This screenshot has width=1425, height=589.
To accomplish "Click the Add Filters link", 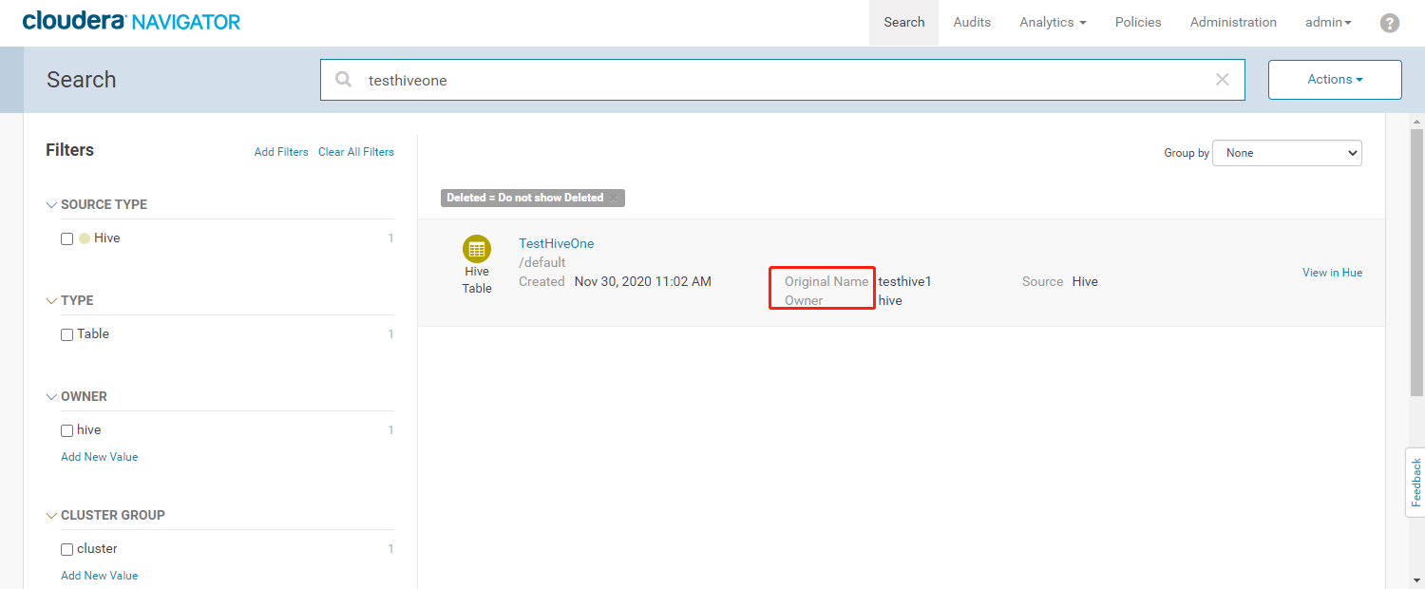I will [281, 152].
